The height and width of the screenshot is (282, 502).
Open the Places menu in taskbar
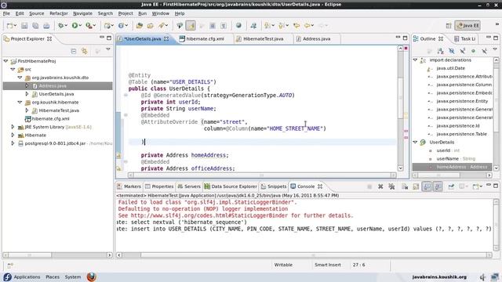53,277
